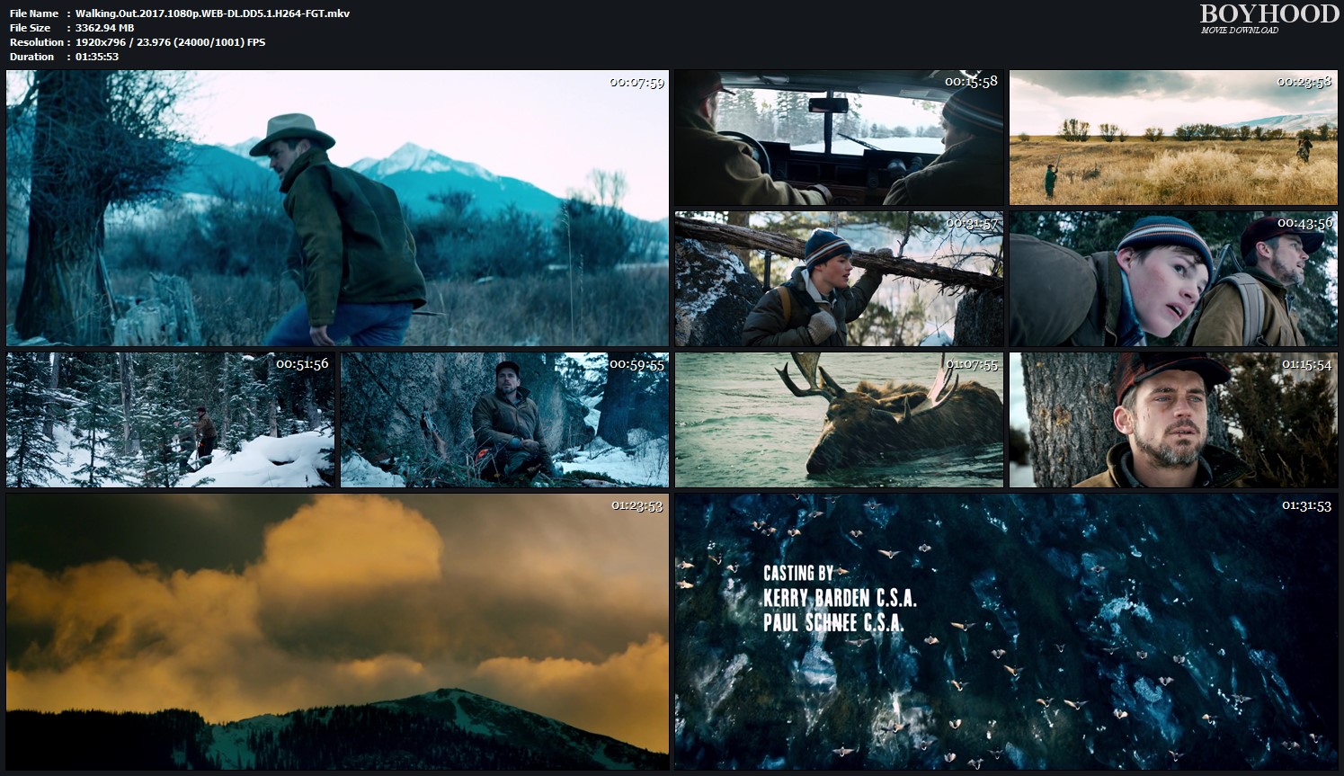
Task: Open the cowboy hat man thumbnail
Action: pos(337,208)
